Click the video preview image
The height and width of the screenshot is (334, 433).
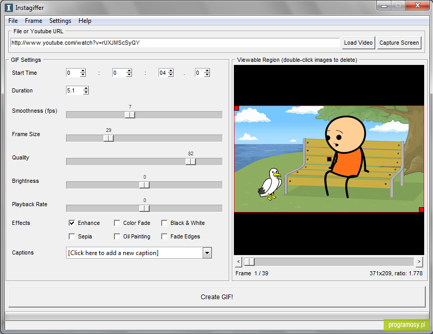click(329, 159)
